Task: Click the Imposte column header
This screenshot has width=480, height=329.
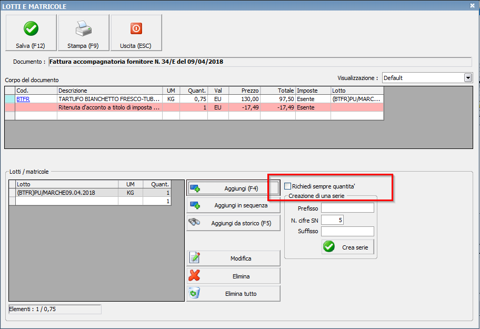Action: coord(313,91)
